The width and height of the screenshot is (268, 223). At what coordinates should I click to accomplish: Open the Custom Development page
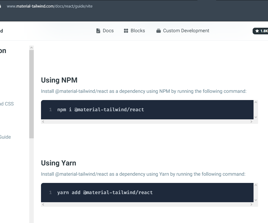(186, 30)
